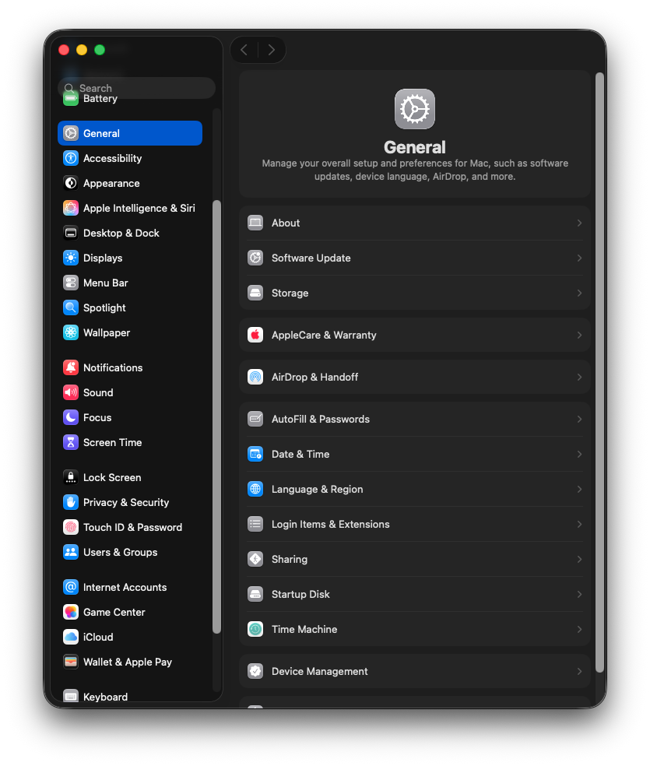Click the sidebar vertical scrollbar
This screenshot has height=766, width=650.
(217, 416)
